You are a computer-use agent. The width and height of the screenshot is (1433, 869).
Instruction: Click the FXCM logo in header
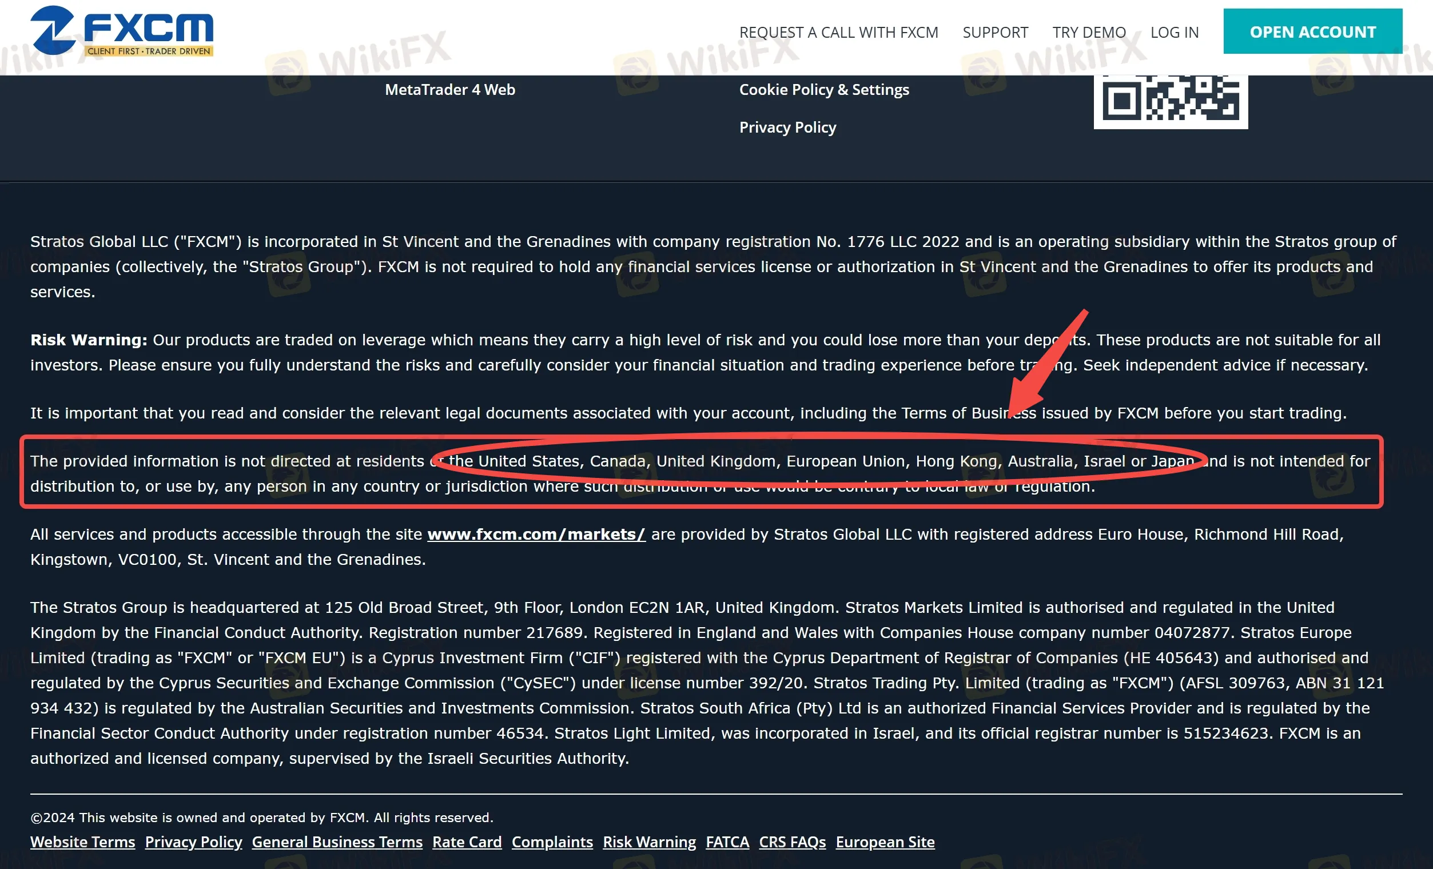[x=122, y=31]
